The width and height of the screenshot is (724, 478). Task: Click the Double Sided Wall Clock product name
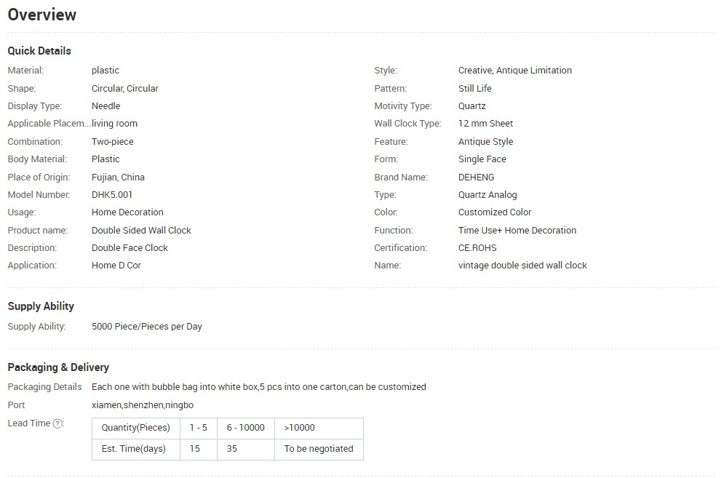(x=141, y=231)
